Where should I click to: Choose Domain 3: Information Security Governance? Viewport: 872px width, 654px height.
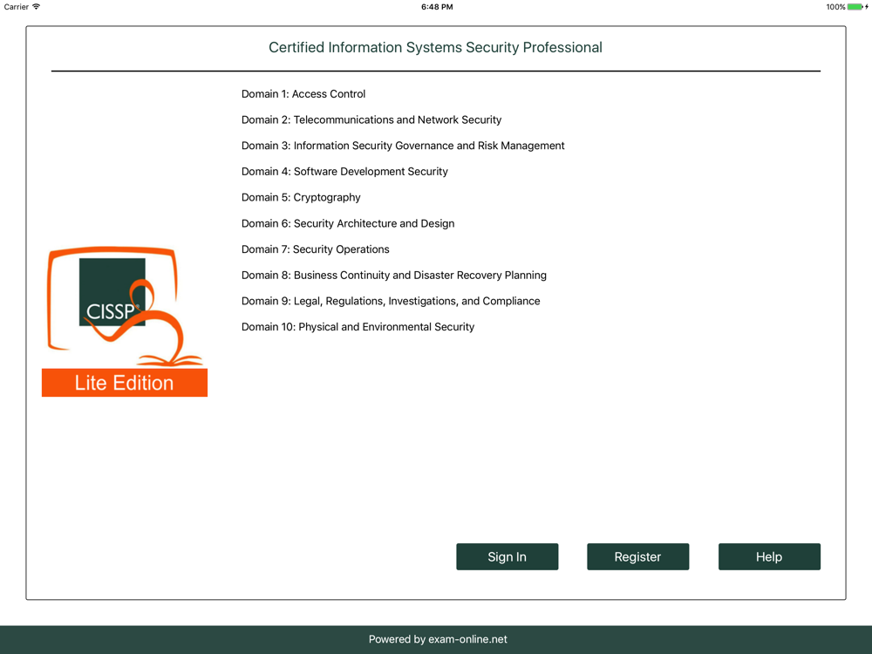[x=403, y=146]
